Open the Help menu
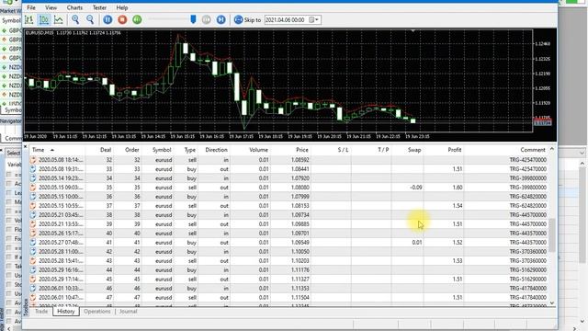This screenshot has height=331, width=588. [122, 7]
